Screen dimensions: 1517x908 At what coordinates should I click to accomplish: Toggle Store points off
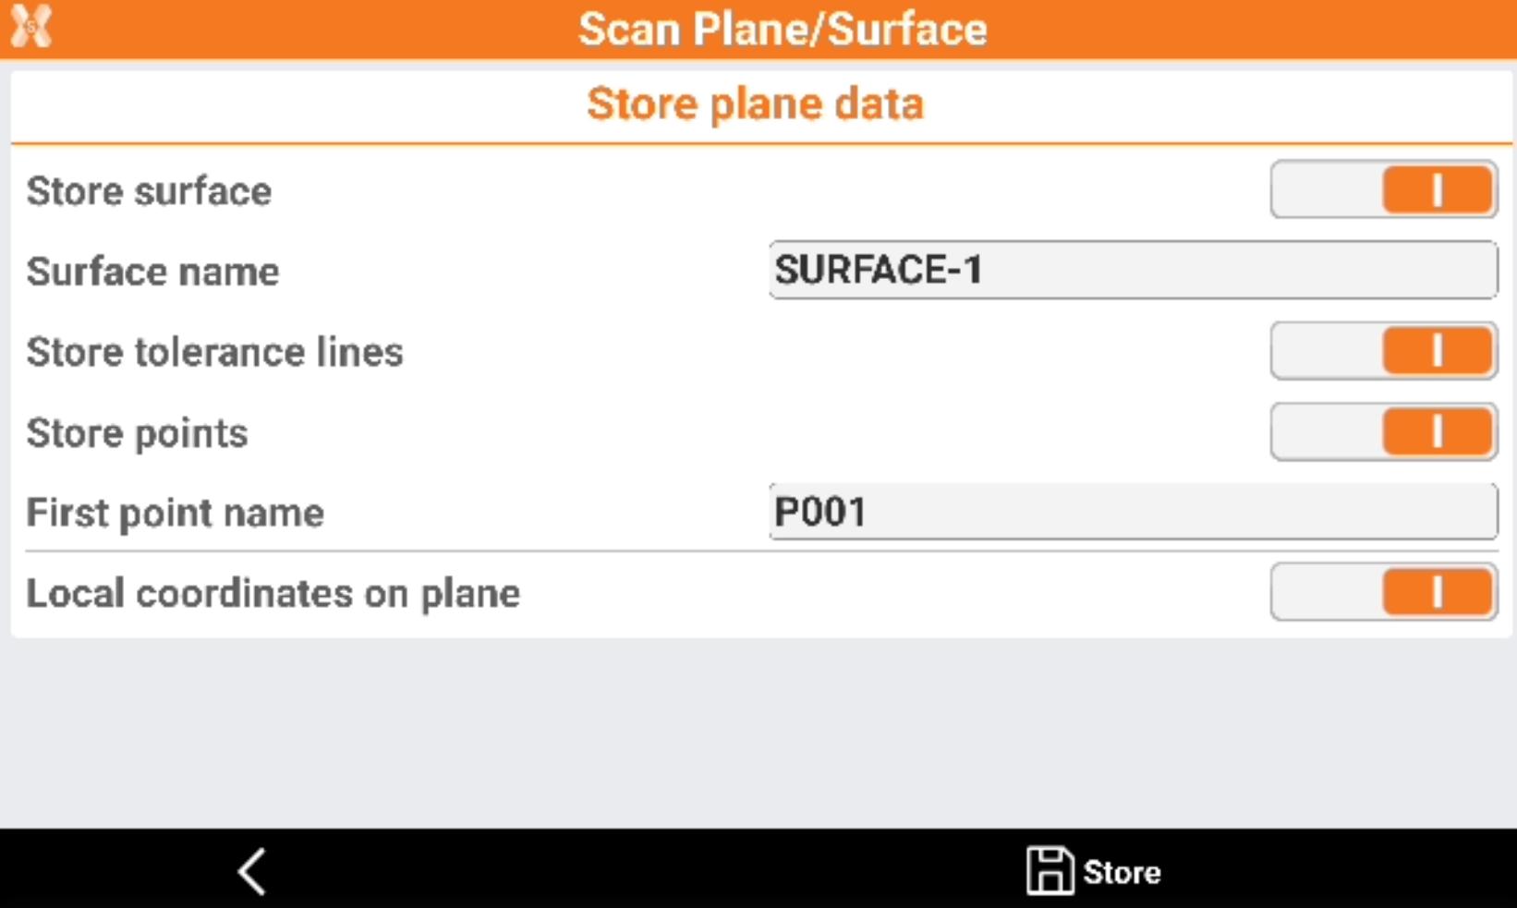[1383, 431]
